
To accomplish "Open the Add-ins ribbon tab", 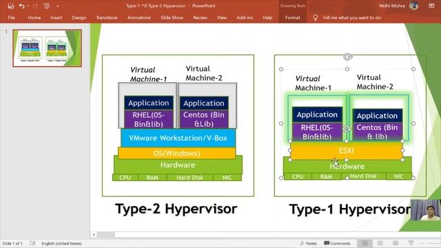I will [x=245, y=17].
